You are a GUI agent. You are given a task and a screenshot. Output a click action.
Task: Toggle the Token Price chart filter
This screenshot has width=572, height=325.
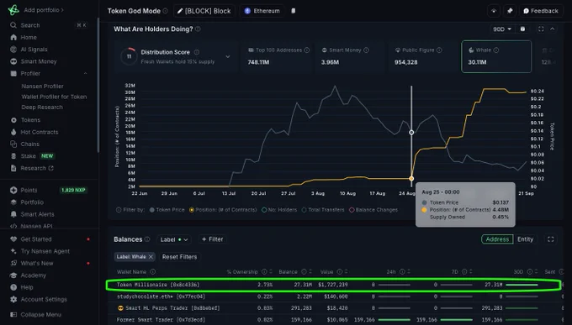click(167, 210)
